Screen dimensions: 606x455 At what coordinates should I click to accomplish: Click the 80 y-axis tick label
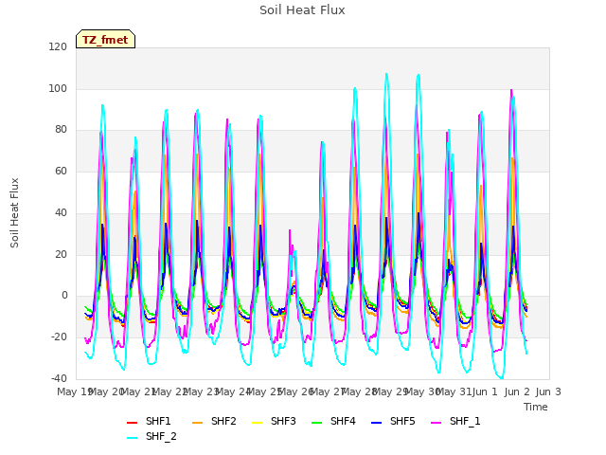coord(61,130)
